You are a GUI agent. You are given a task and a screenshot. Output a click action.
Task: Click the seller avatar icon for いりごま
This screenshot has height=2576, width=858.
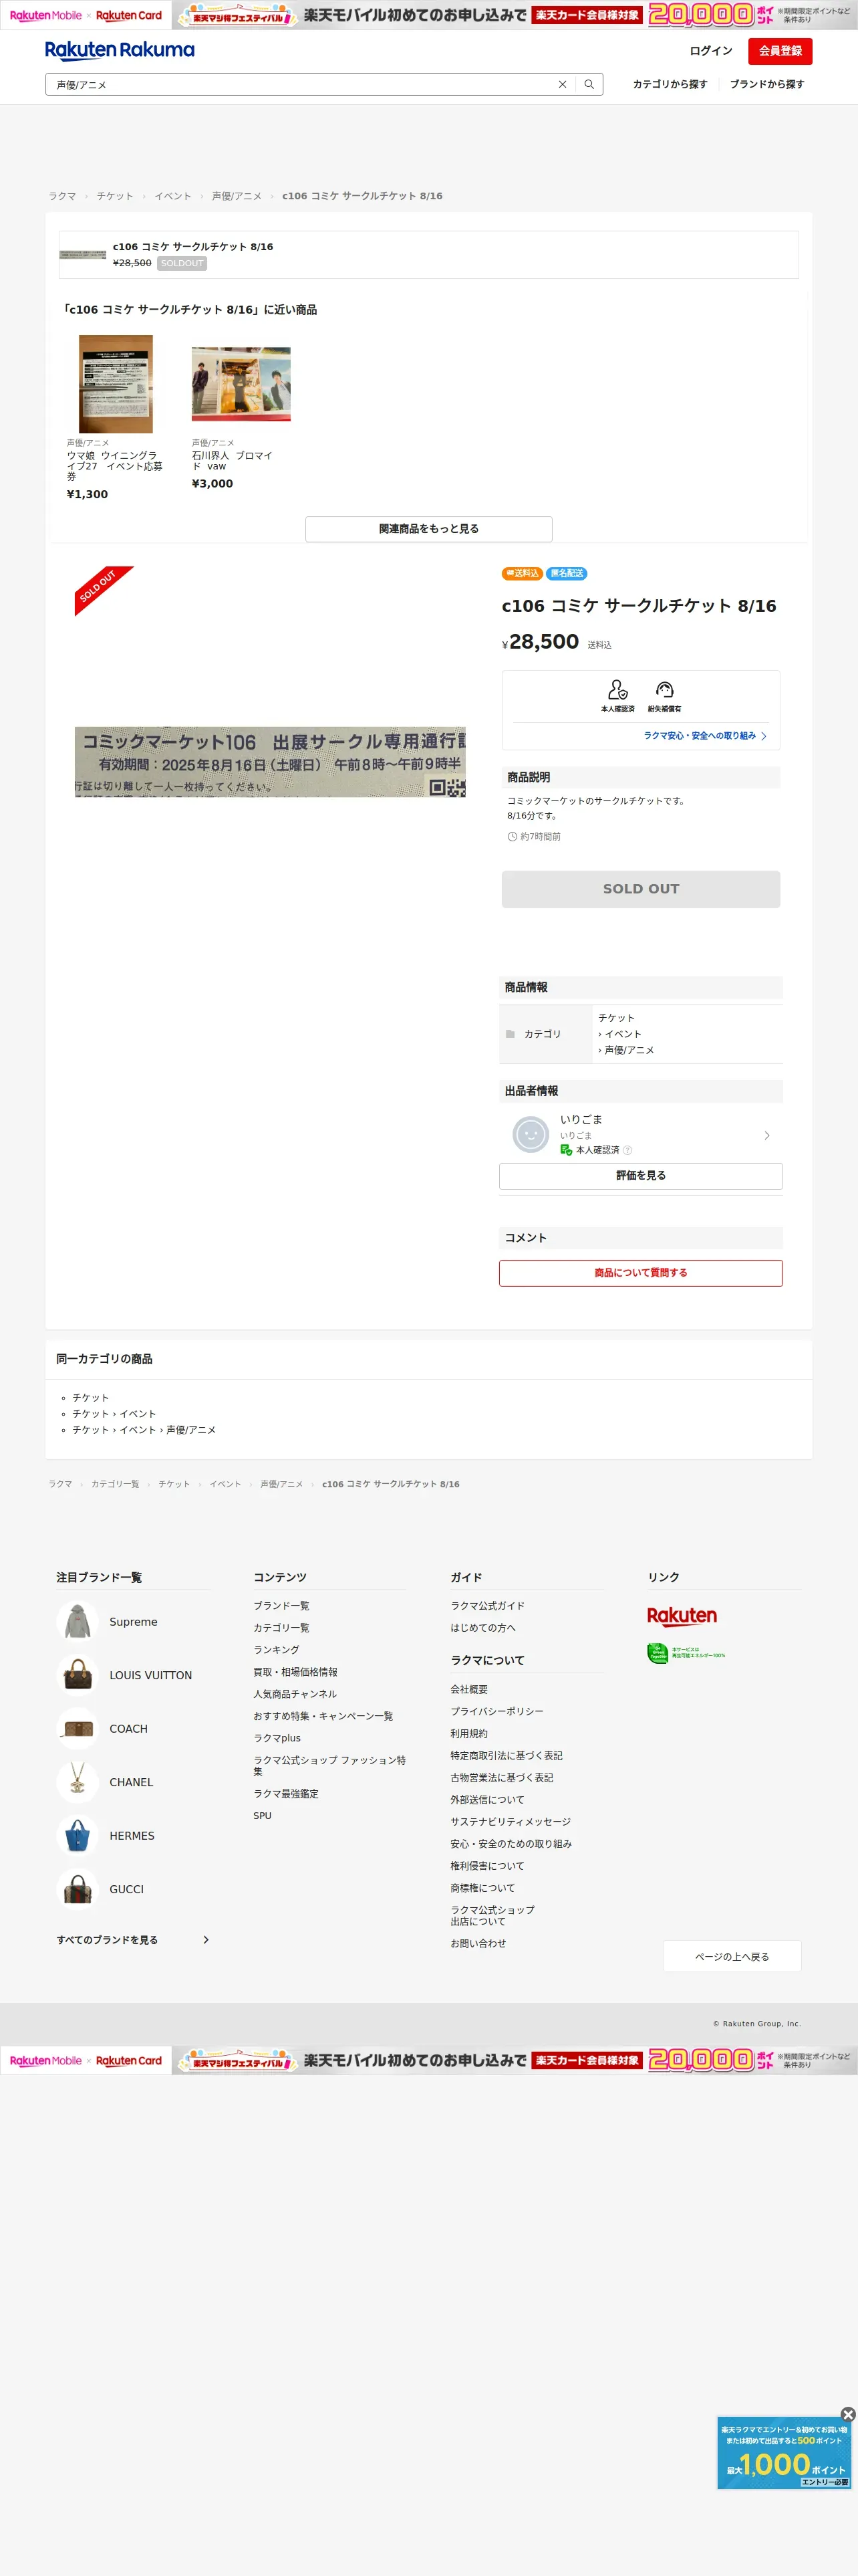click(531, 1134)
